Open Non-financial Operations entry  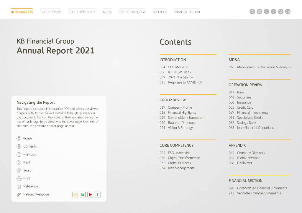(251, 128)
